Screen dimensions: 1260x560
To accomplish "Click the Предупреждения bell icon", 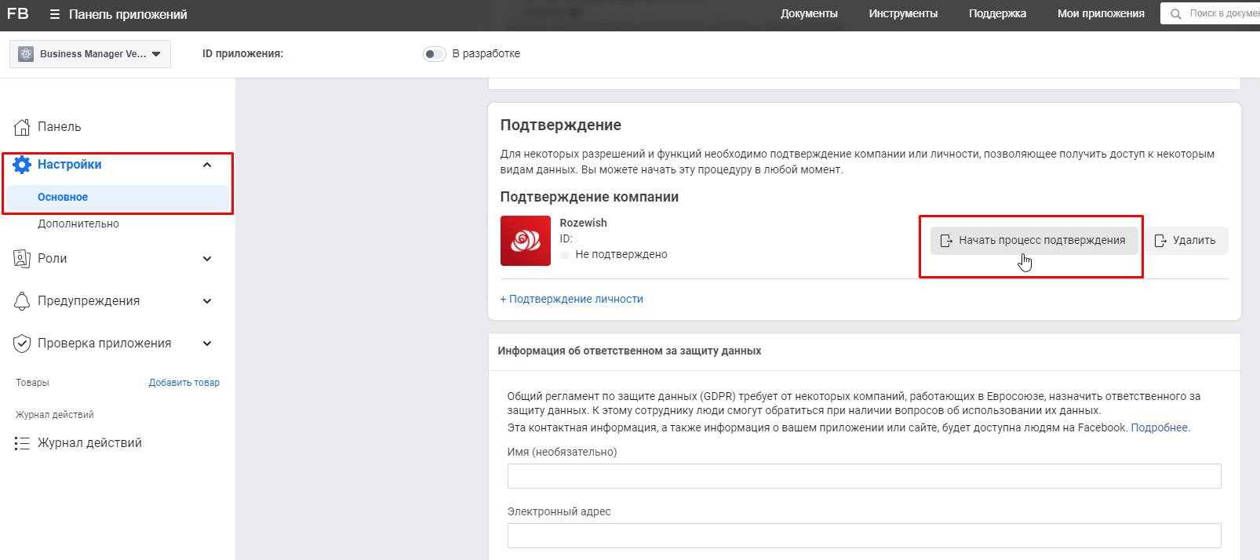I will click(x=22, y=301).
